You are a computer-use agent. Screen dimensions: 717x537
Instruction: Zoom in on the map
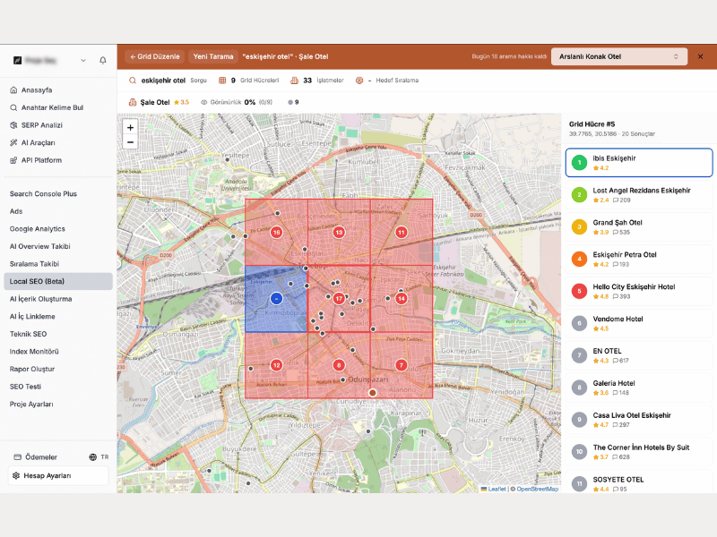coord(130,127)
